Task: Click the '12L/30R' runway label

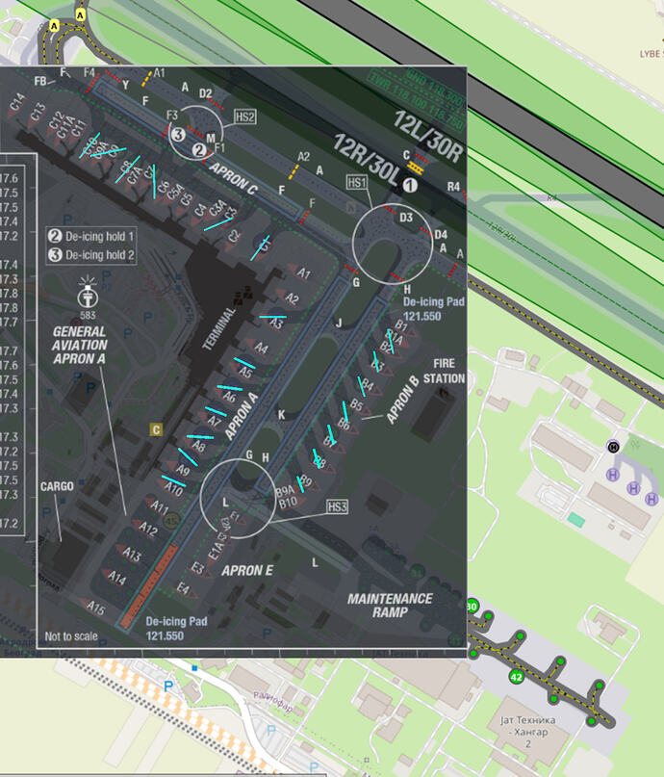Action: pos(428,137)
